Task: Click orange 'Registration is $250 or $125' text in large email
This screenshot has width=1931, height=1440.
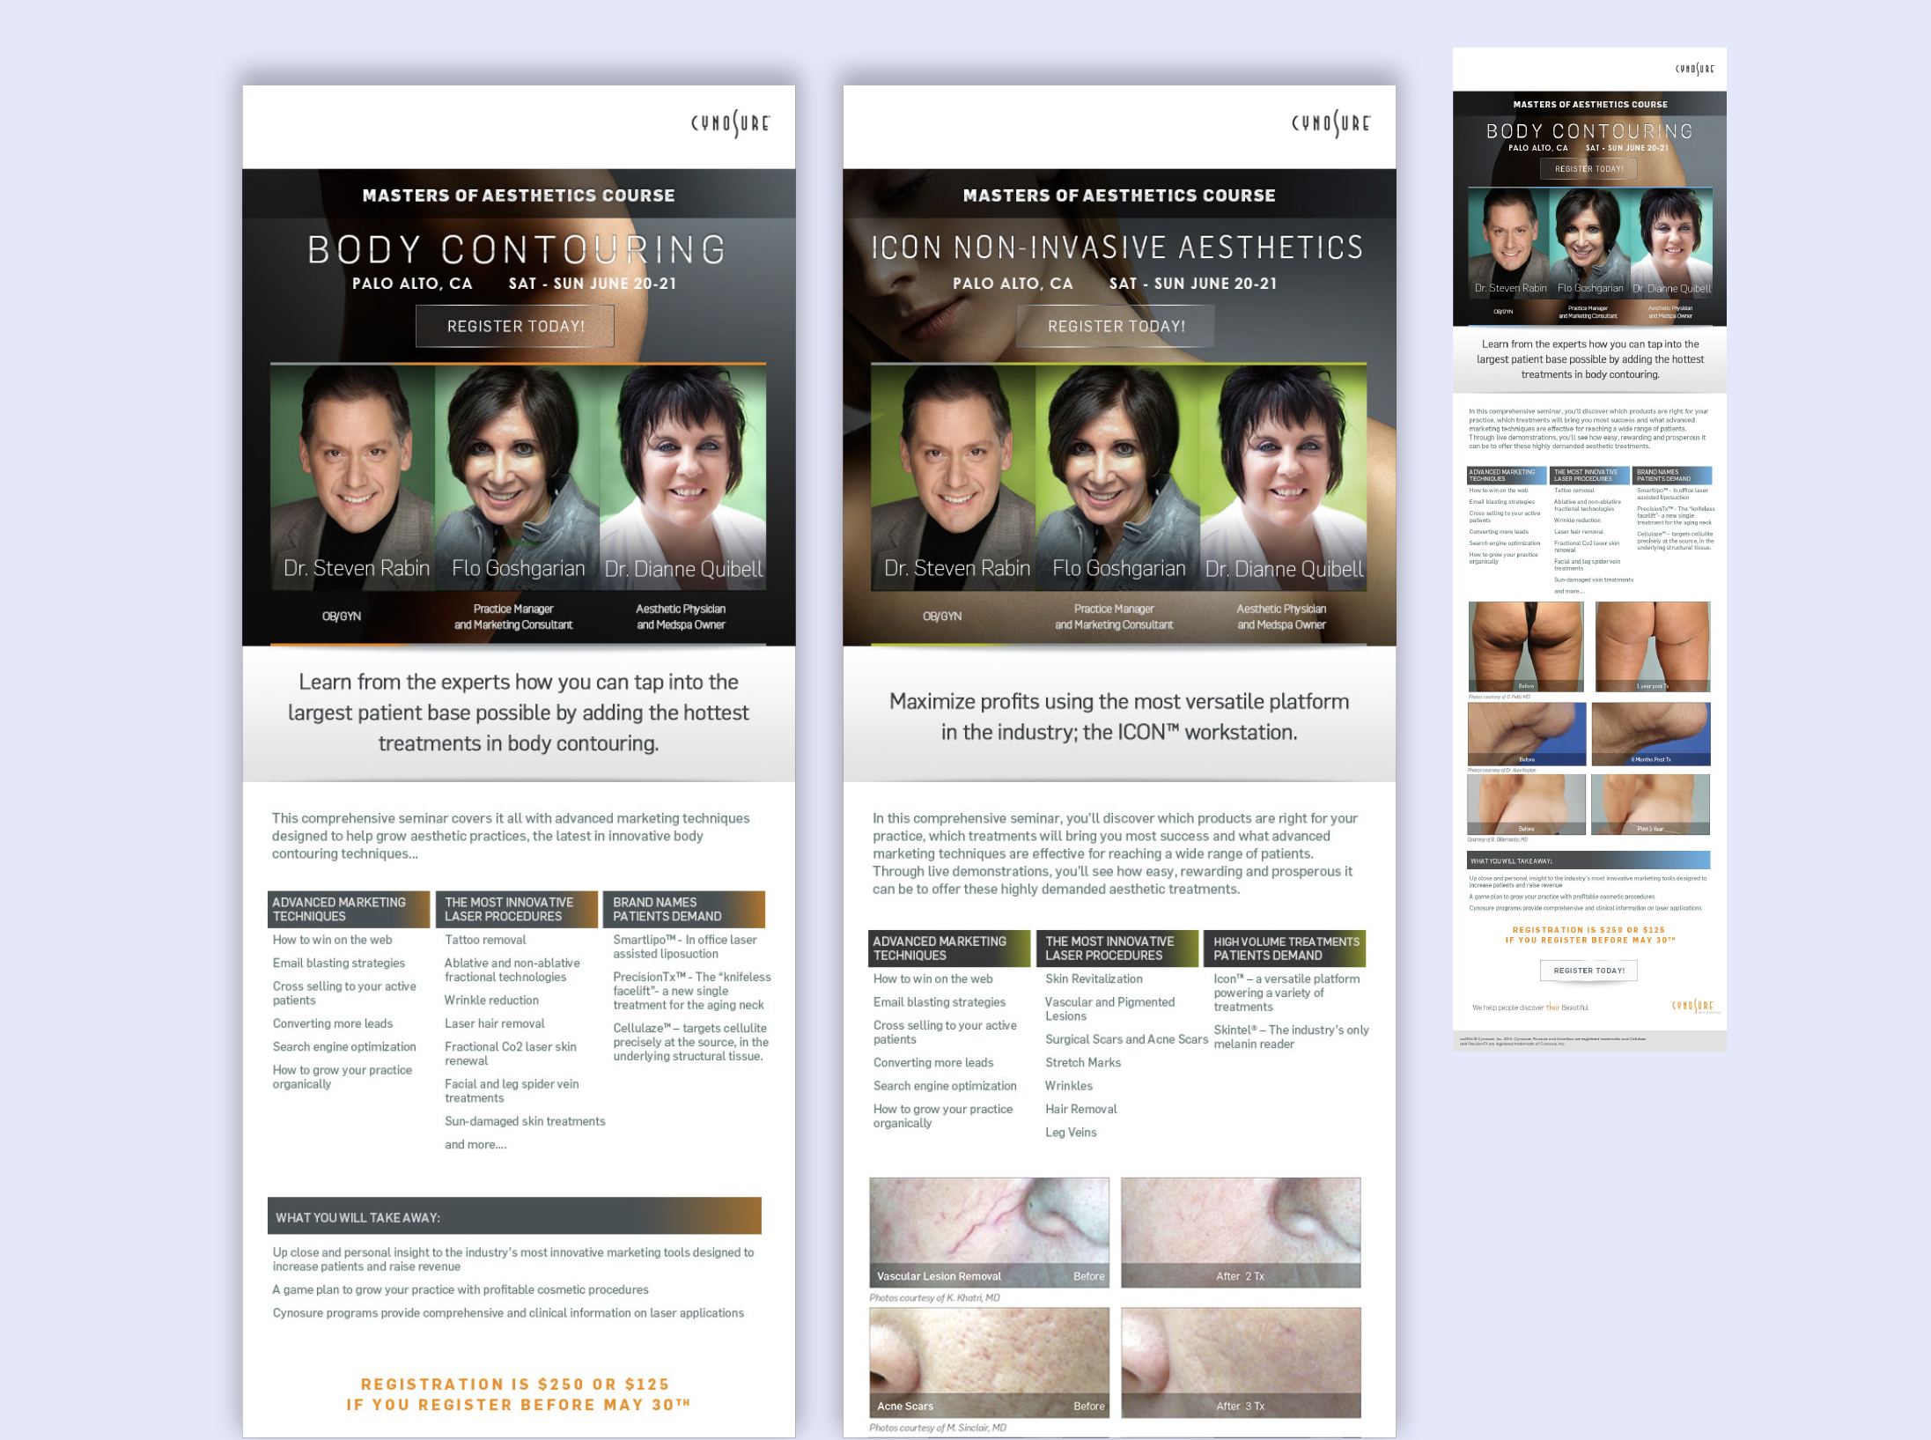Action: [x=515, y=1385]
